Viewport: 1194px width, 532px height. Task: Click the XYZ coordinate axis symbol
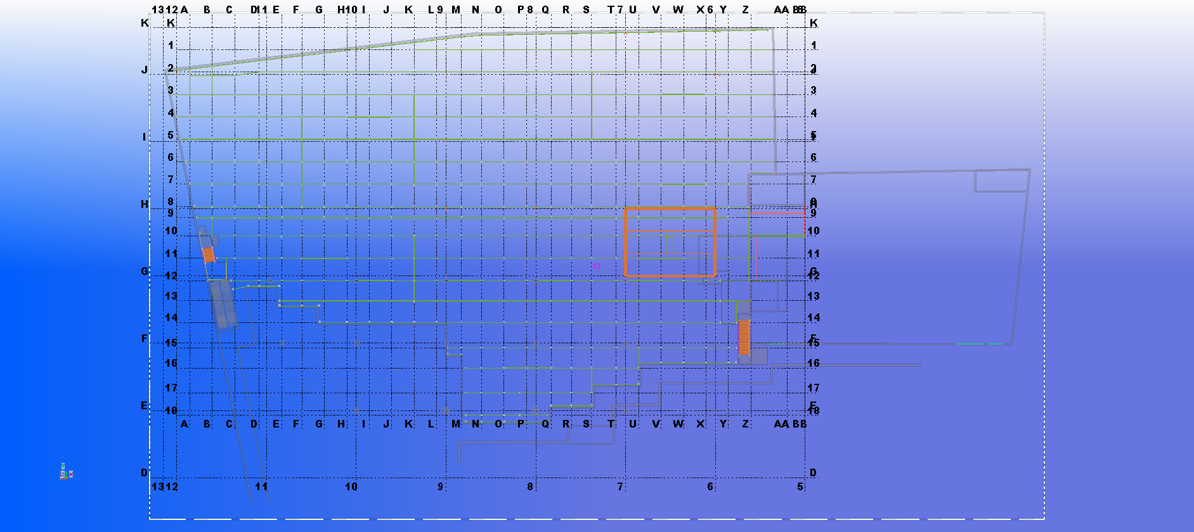coord(65,472)
